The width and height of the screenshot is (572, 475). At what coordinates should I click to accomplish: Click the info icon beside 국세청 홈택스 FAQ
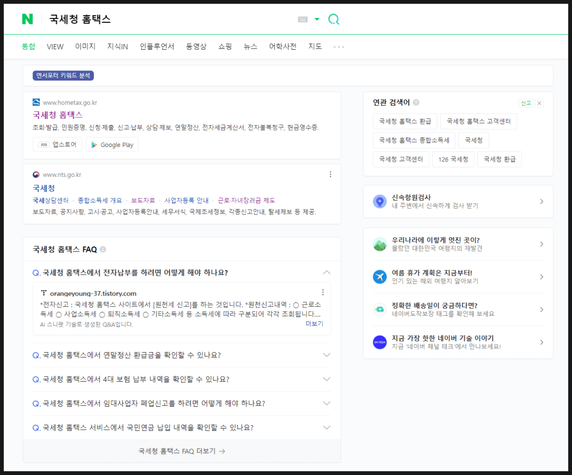pyautogui.click(x=103, y=249)
